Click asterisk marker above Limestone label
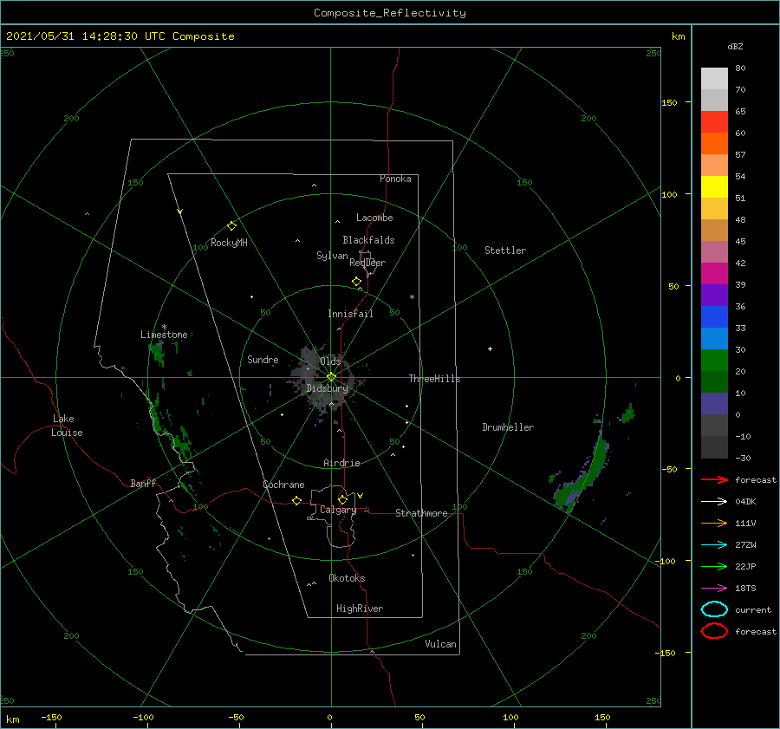Viewport: 780px width, 729px height. point(164,327)
